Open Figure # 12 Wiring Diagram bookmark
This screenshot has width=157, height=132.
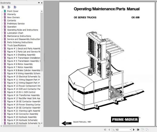pos(24,83)
